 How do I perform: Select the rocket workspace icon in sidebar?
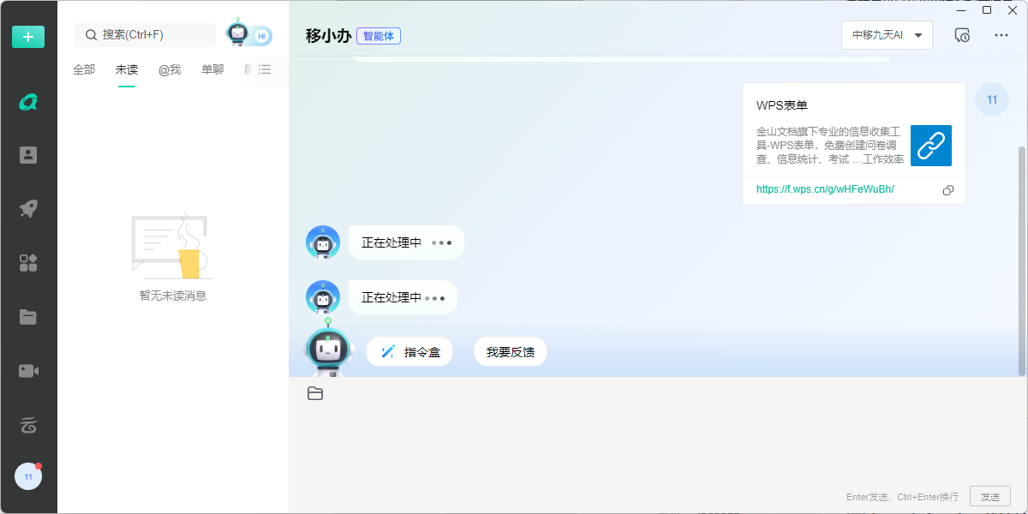pyautogui.click(x=28, y=208)
